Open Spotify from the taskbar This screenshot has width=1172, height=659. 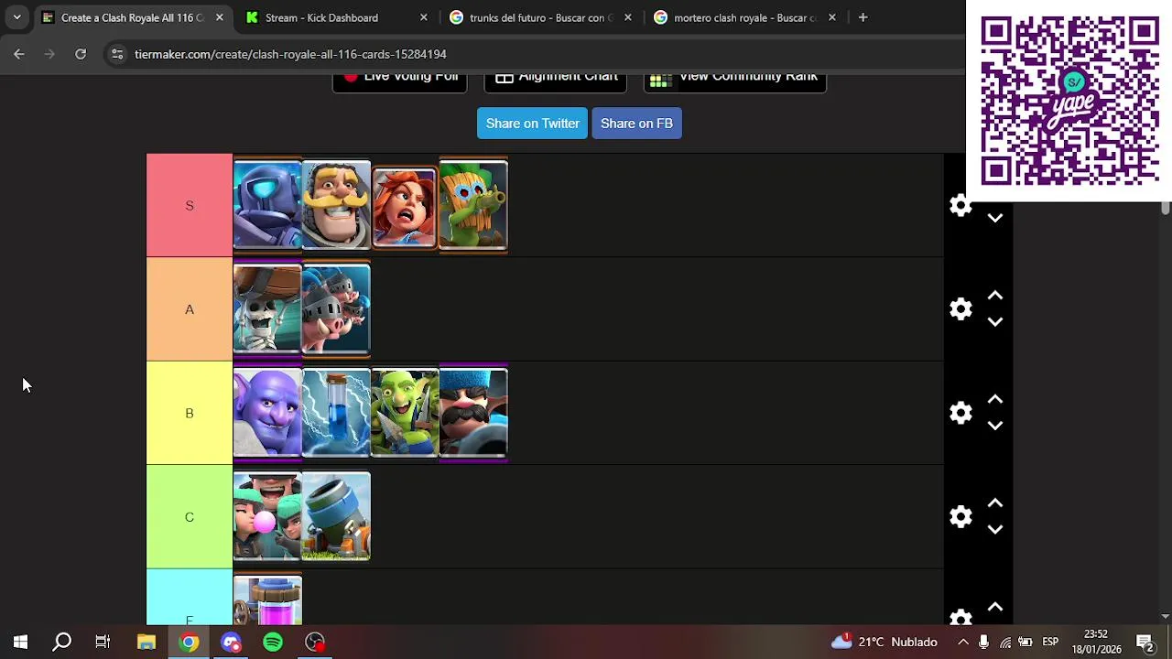(x=273, y=642)
